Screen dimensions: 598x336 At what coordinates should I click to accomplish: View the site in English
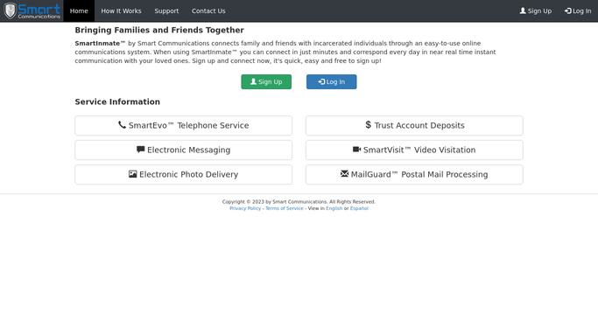click(x=334, y=208)
